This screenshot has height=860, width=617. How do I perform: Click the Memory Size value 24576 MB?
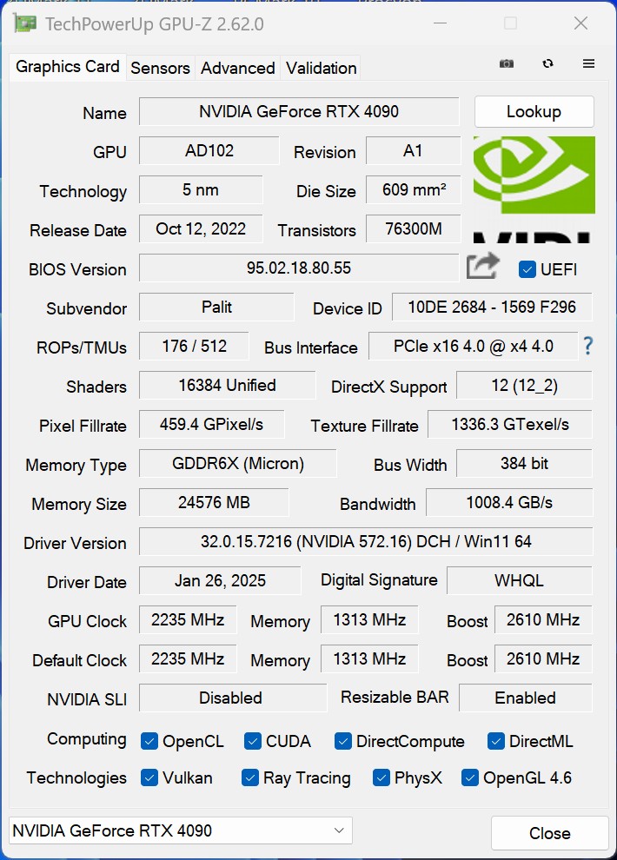(214, 502)
